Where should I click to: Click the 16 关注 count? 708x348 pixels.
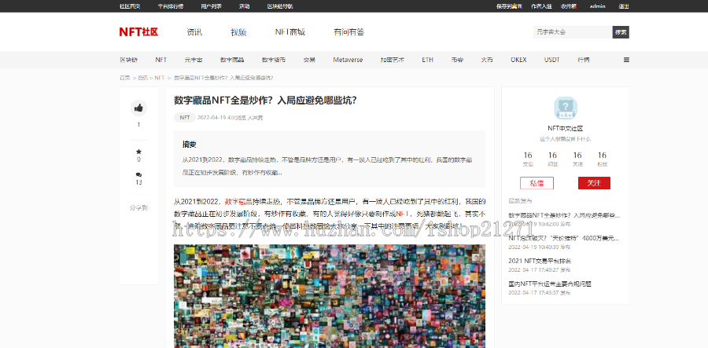[577, 159]
